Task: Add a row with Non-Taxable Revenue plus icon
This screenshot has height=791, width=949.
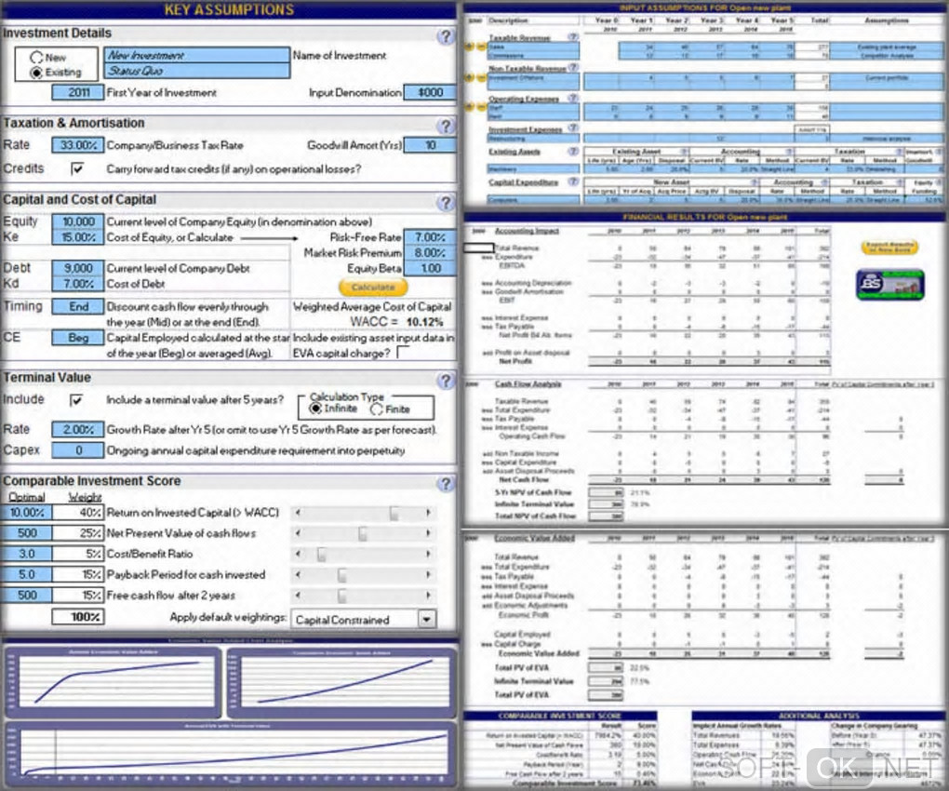Action: point(469,77)
